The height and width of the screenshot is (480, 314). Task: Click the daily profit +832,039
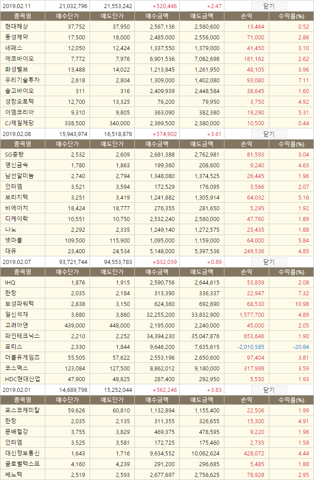pos(165,262)
